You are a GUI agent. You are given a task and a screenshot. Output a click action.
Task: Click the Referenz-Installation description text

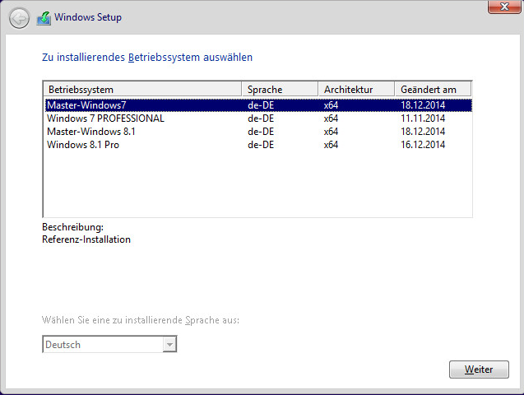(x=86, y=239)
